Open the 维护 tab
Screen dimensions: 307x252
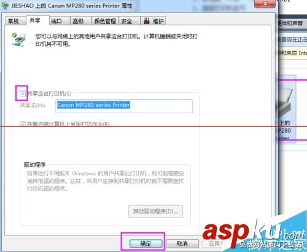pyautogui.click(x=153, y=21)
